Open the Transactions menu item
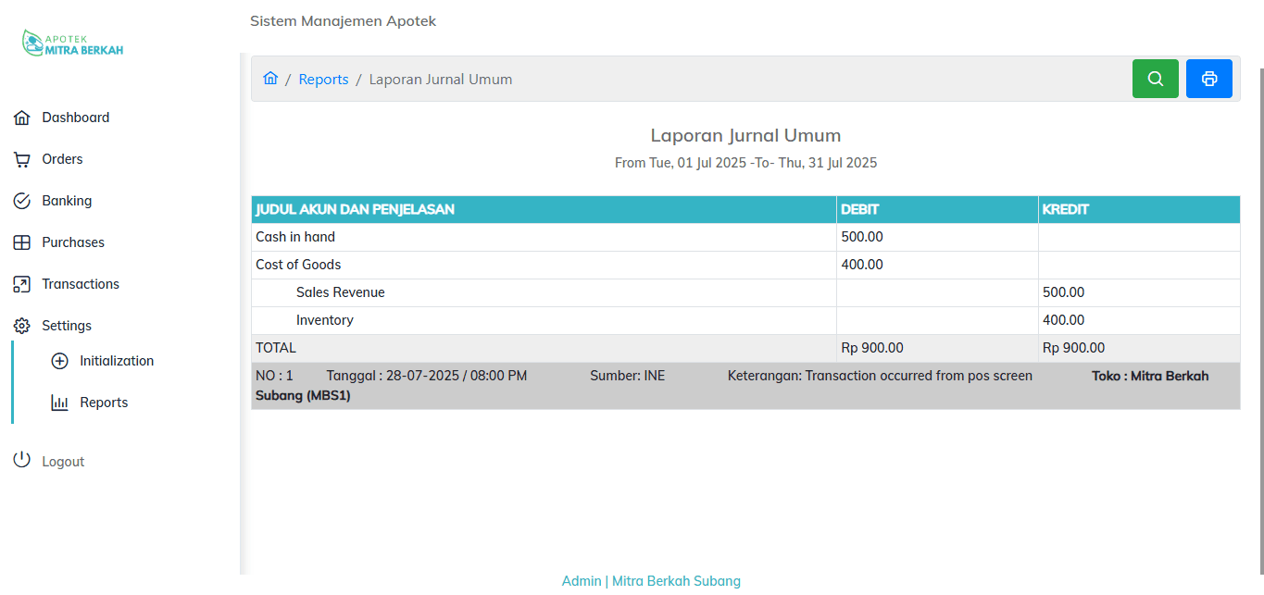Viewport: 1264px width, 595px height. [x=81, y=284]
